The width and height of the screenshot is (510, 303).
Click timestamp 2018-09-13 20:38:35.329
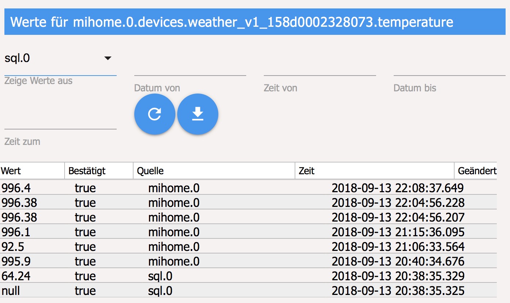(398, 276)
